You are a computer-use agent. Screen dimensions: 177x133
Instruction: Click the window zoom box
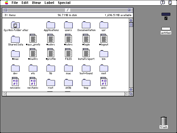(129, 10)
